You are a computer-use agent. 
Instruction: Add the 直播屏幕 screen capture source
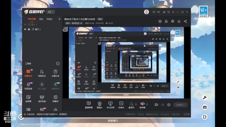coord(89,105)
